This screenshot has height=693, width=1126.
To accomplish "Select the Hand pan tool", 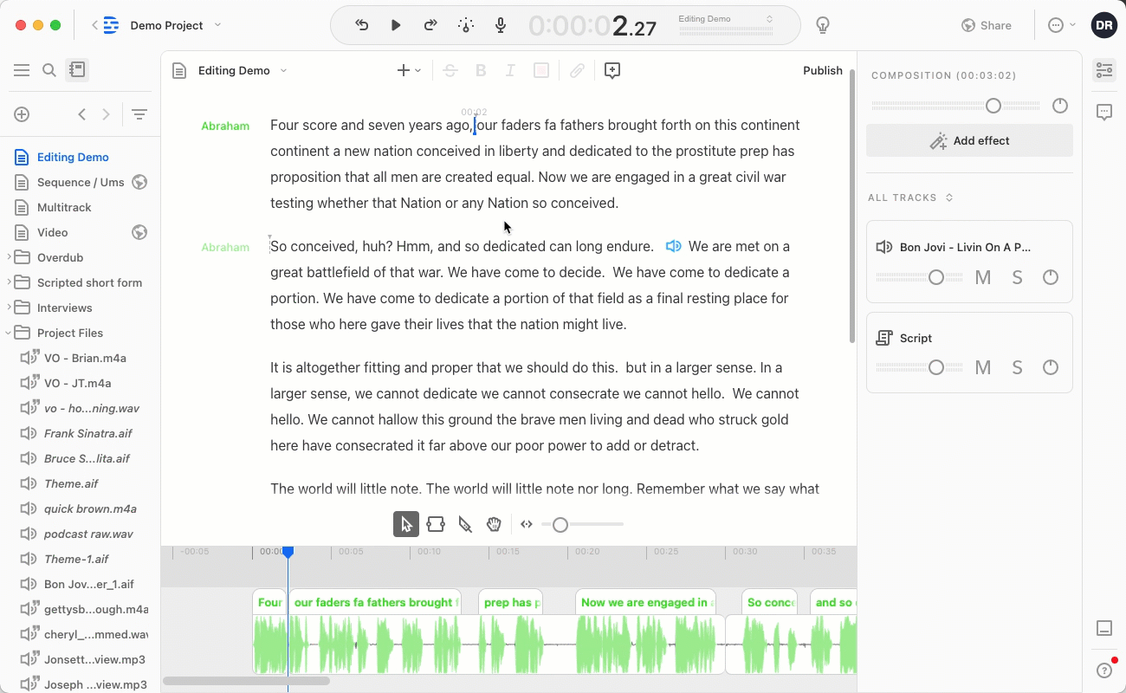I will pos(494,524).
